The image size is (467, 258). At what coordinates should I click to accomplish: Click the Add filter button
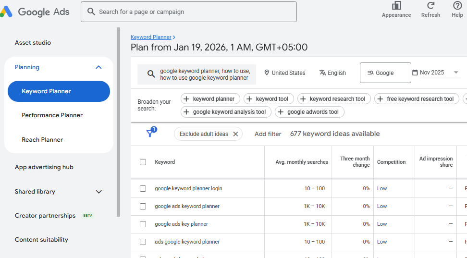click(x=268, y=134)
